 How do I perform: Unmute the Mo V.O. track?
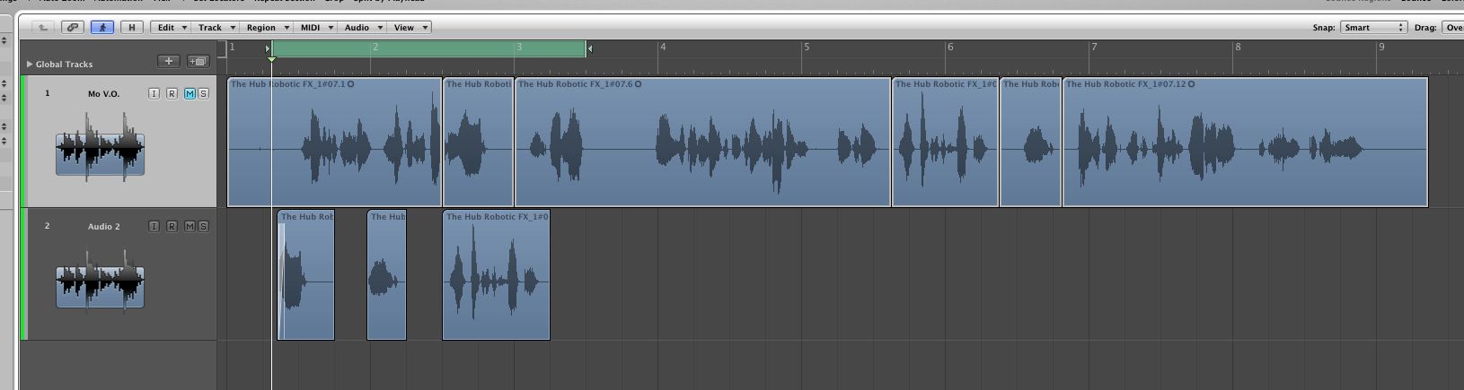tap(190, 93)
